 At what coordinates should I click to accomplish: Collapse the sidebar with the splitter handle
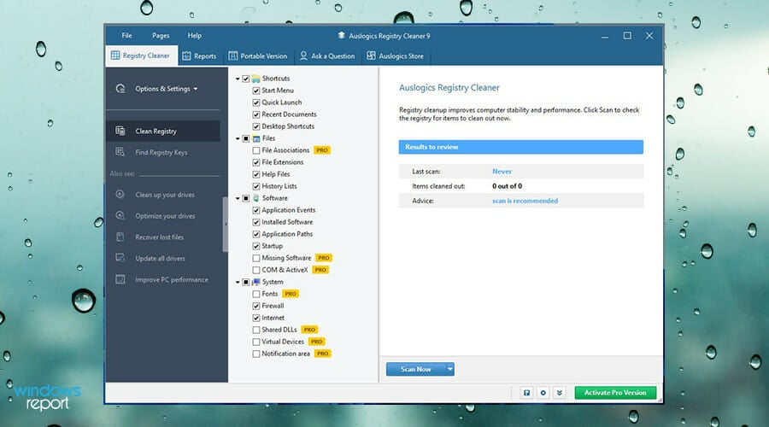[226, 224]
